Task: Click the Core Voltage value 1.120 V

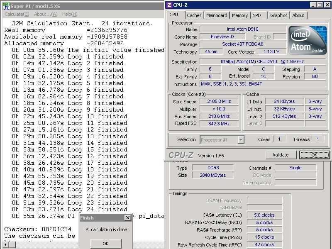Action: click(271, 51)
